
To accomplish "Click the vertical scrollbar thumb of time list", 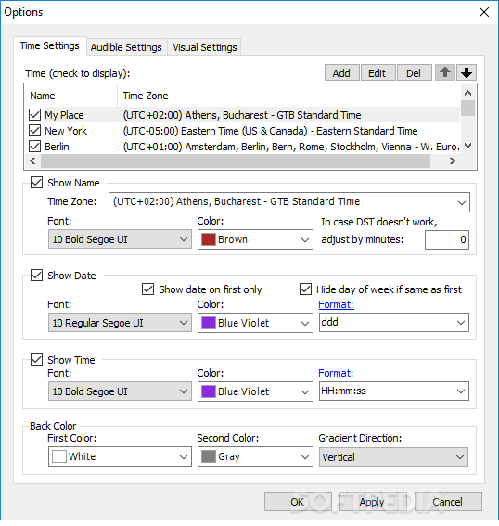I will tap(467, 108).
